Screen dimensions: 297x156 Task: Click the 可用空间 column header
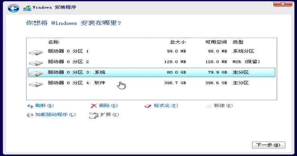[216, 42]
